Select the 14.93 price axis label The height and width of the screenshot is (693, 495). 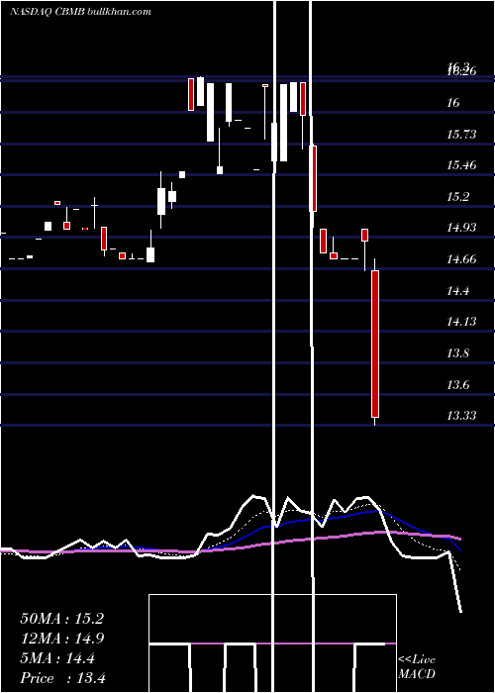(461, 228)
